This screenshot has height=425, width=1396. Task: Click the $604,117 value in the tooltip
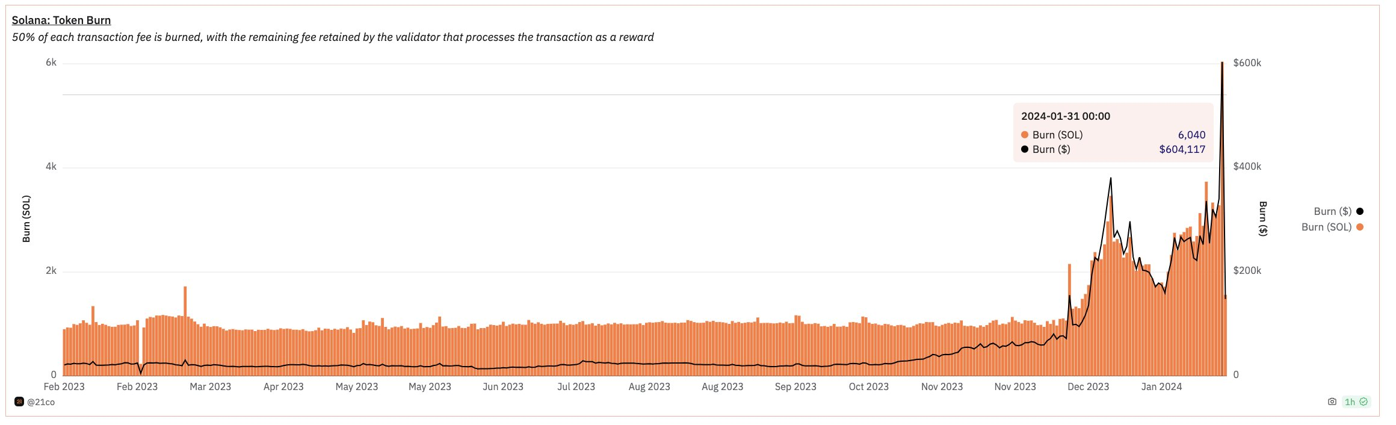click(x=1182, y=149)
